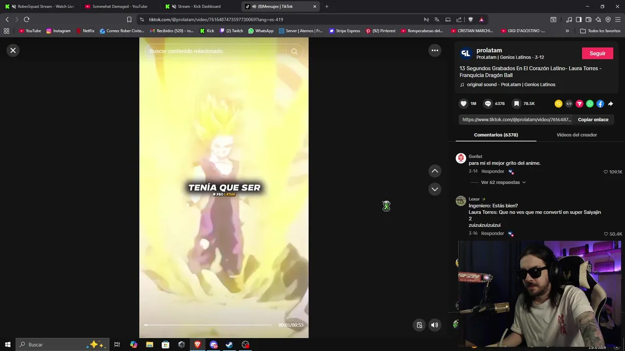The height and width of the screenshot is (351, 625).
Task: Open Steam from the taskbar
Action: click(229, 345)
